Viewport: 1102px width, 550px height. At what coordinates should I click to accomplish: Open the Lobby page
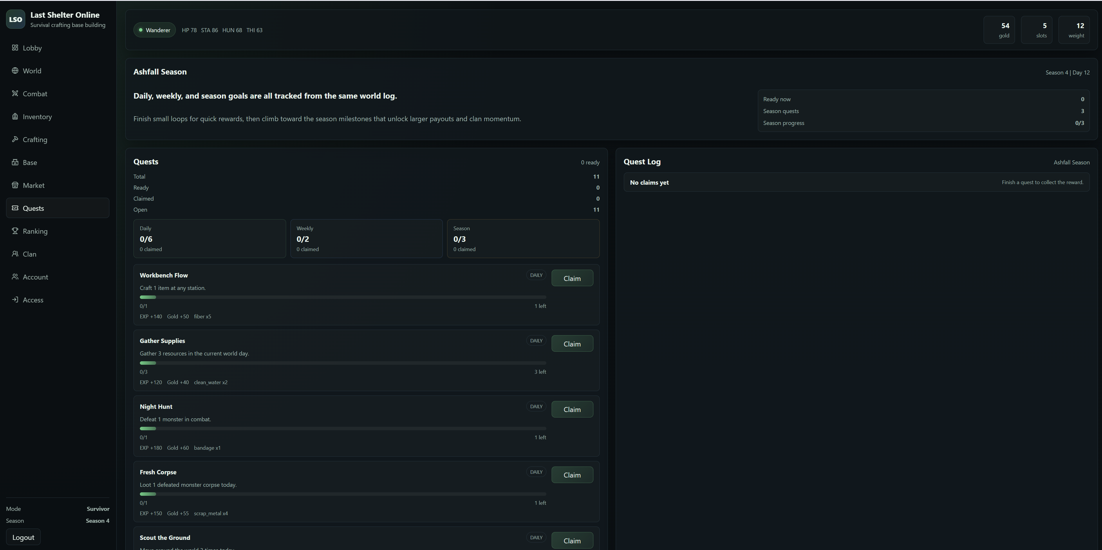coord(58,48)
